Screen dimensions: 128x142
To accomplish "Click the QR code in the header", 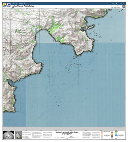I will (124, 7).
